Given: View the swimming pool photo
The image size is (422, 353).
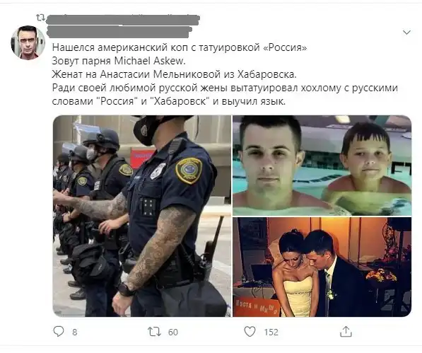Looking at the screenshot, I should click(322, 166).
